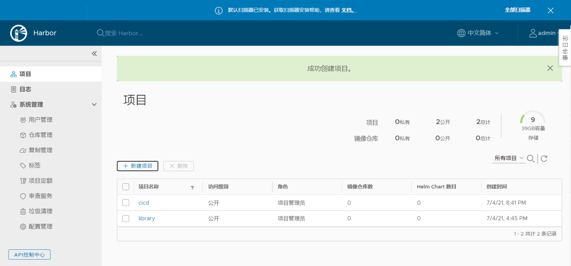
Task: Open the 所有项目 filter dropdown
Action: point(509,158)
